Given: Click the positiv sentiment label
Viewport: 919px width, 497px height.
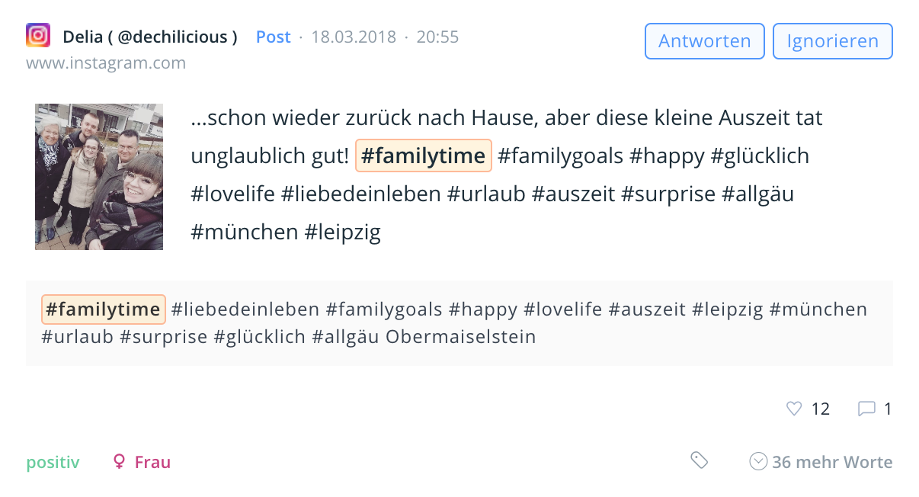Looking at the screenshot, I should click(53, 462).
